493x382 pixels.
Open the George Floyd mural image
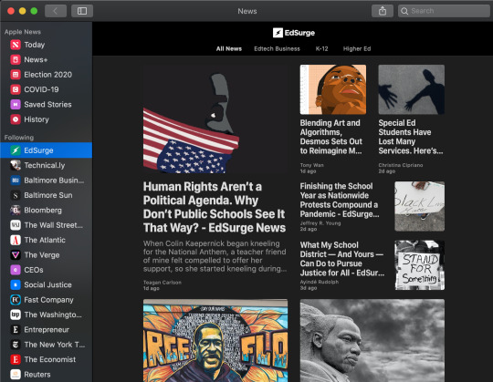(215, 341)
